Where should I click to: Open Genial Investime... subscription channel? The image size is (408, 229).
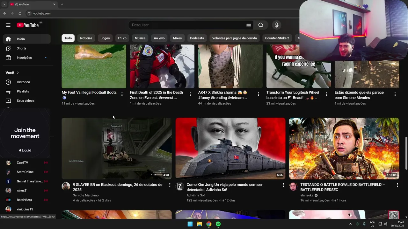pyautogui.click(x=27, y=181)
